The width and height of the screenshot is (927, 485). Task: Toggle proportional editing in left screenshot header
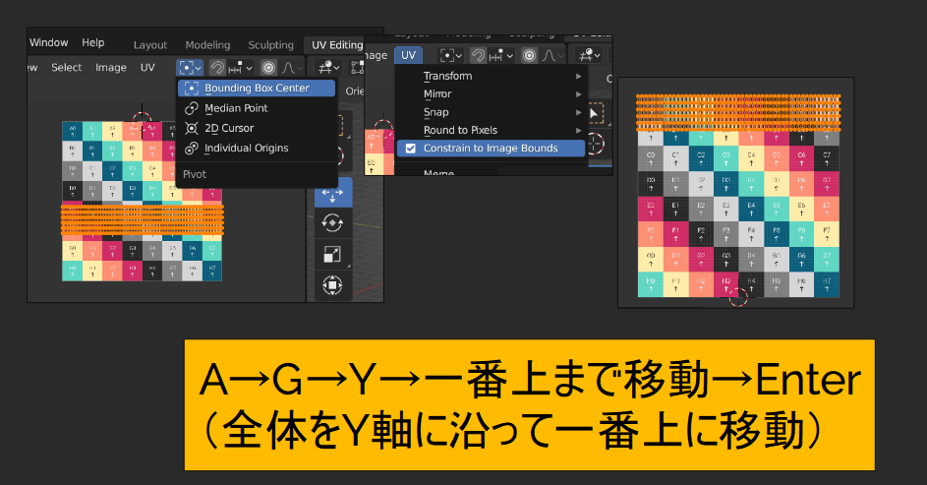(268, 68)
